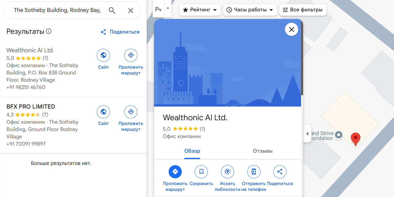This screenshot has height=197, width=394.
Task: Click the phone number +91 70091 99897
Action: pos(26,144)
